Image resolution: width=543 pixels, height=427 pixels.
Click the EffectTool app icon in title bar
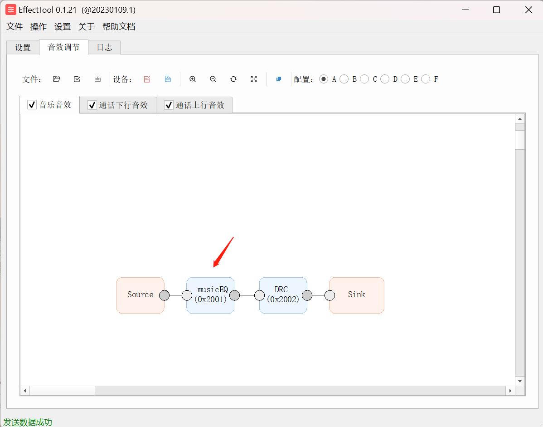pyautogui.click(x=11, y=10)
